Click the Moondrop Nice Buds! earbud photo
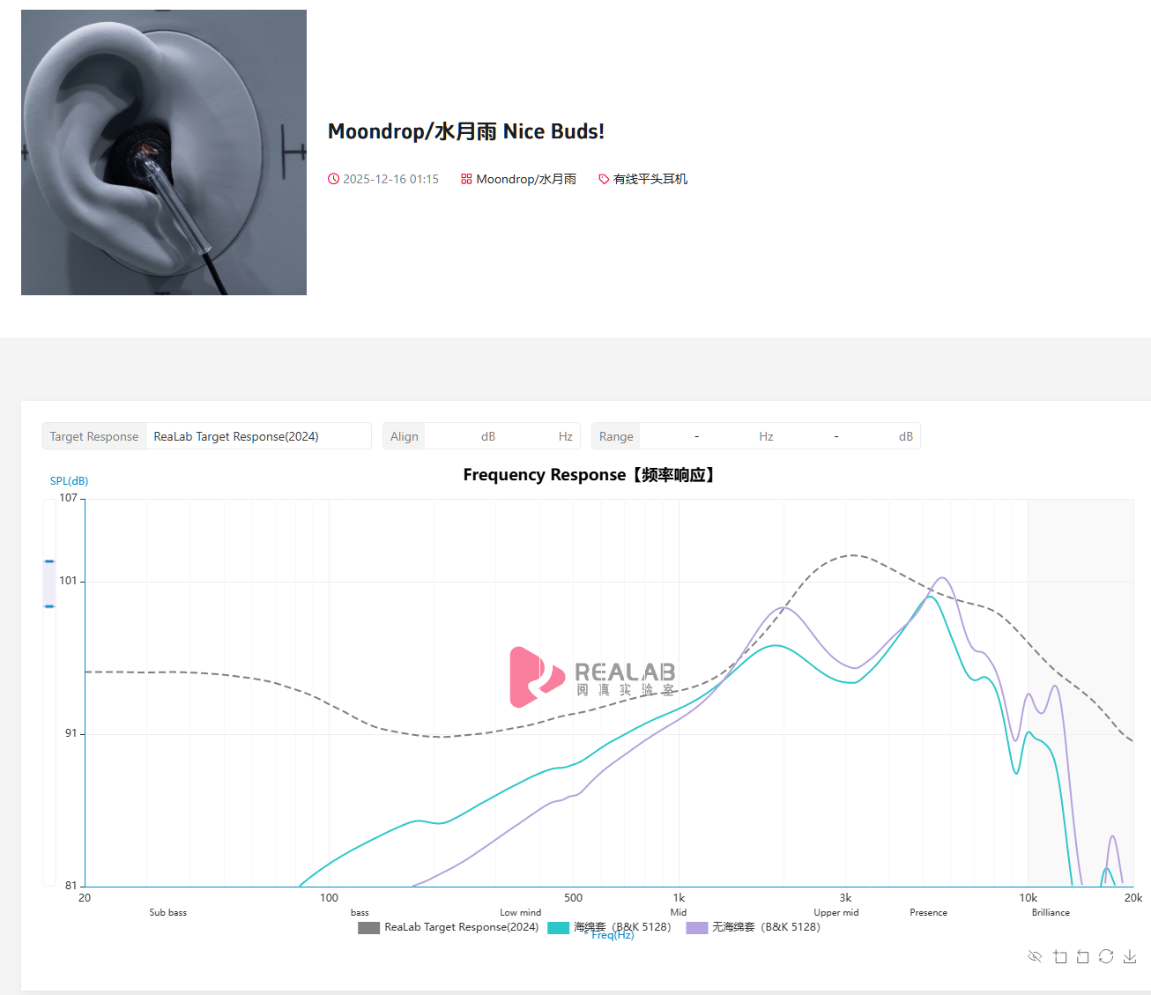1151x995 pixels. click(164, 152)
